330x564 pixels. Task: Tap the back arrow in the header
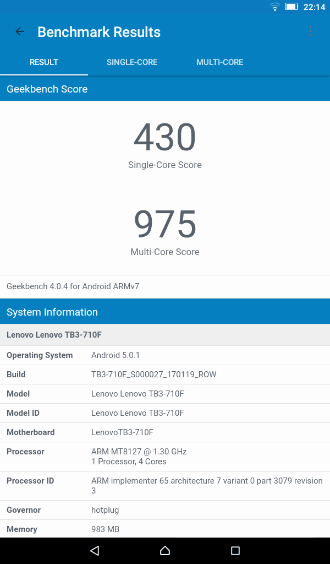pyautogui.click(x=20, y=31)
